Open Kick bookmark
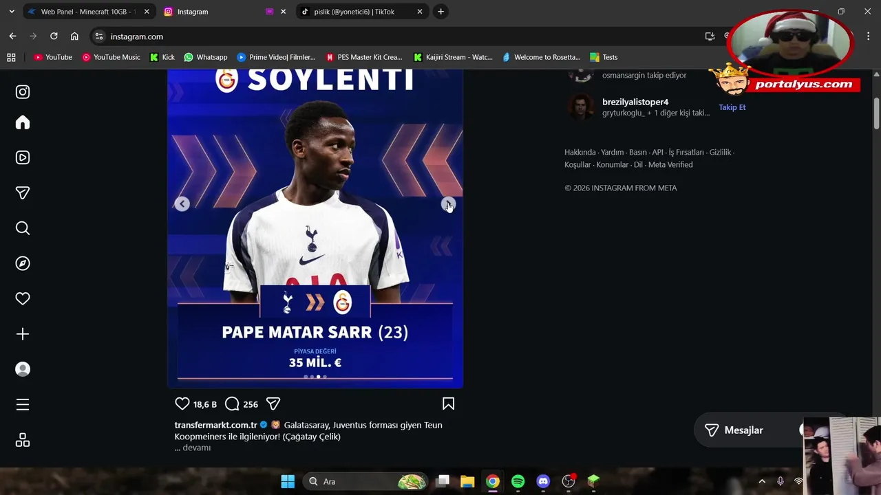 click(162, 57)
